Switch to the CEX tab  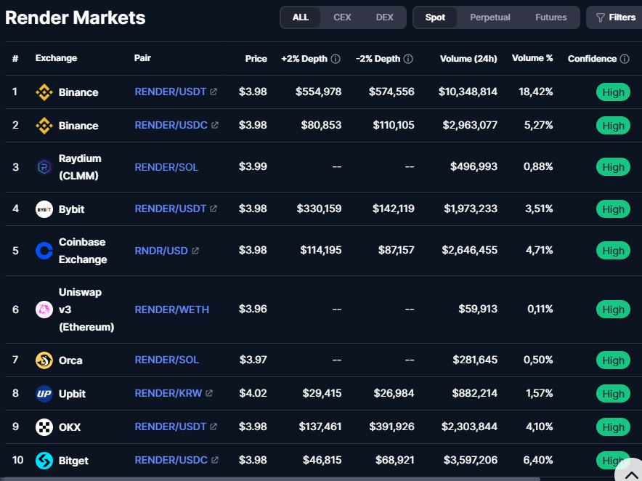(x=342, y=17)
